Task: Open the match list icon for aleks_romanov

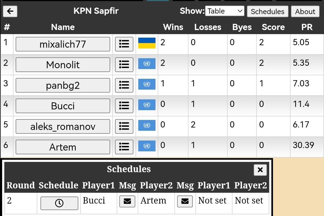Action: coord(124,126)
